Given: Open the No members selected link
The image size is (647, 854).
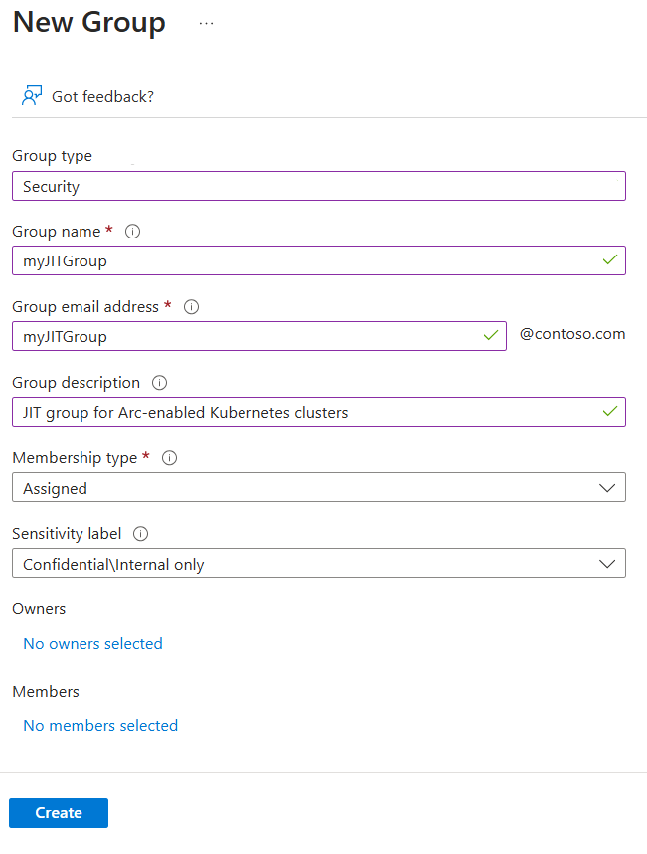Looking at the screenshot, I should (x=99, y=725).
